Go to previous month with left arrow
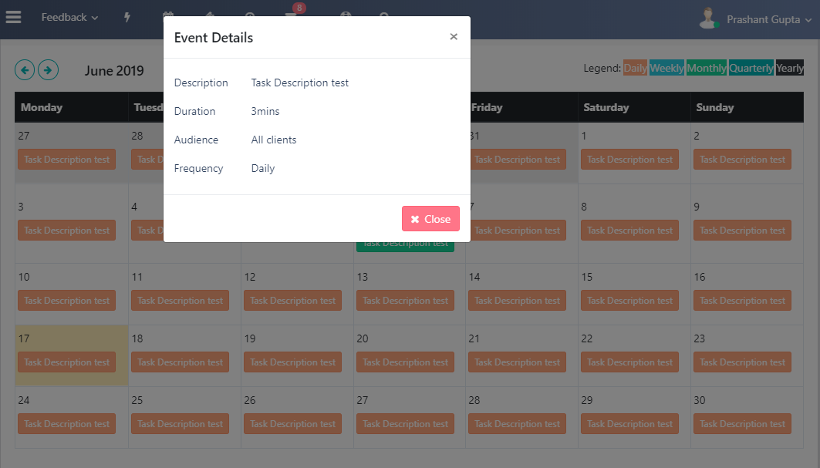Screen dimensions: 820x468 (25, 70)
